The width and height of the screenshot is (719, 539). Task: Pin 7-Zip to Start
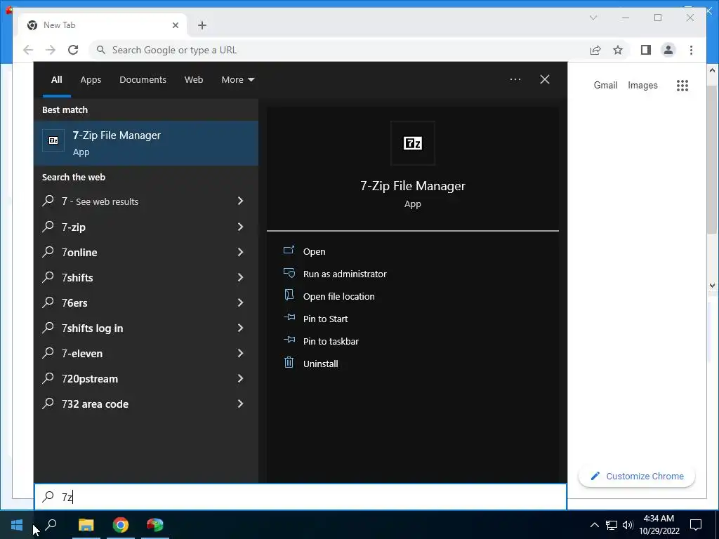tap(325, 319)
